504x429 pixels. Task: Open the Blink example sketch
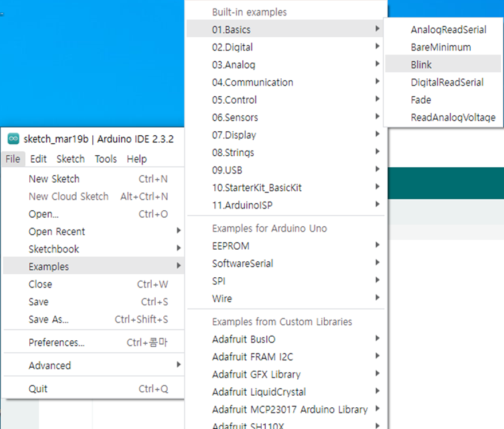443,65
